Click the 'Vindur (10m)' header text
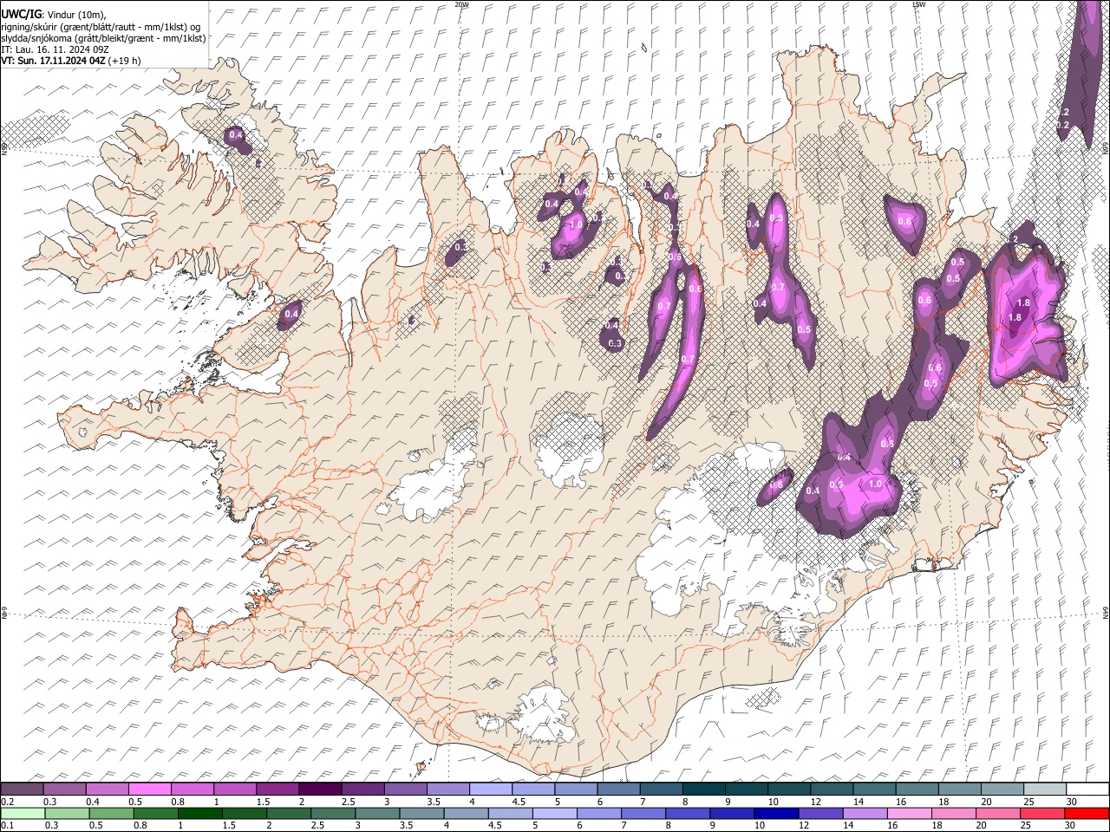Viewport: 1110px width, 832px height. tap(76, 15)
